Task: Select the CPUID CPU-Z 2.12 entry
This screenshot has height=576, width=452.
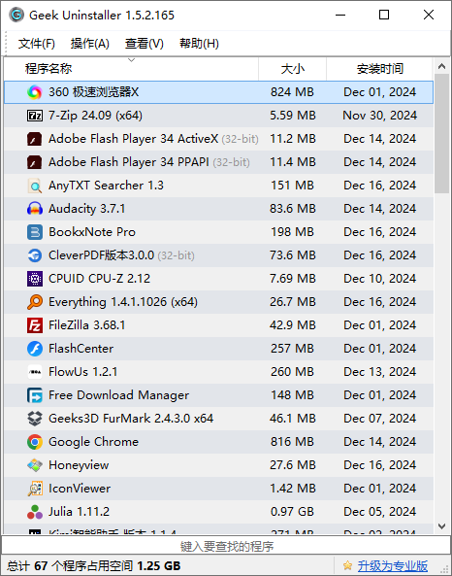Action: pyautogui.click(x=100, y=279)
